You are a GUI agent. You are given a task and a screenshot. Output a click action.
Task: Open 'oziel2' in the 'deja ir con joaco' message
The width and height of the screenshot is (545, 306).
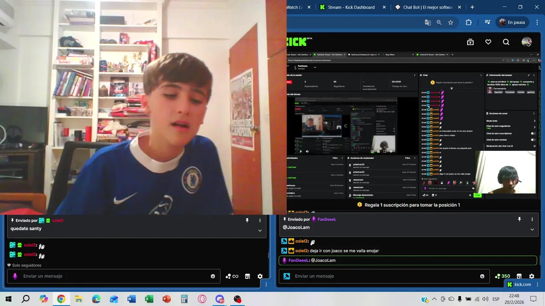coord(301,251)
